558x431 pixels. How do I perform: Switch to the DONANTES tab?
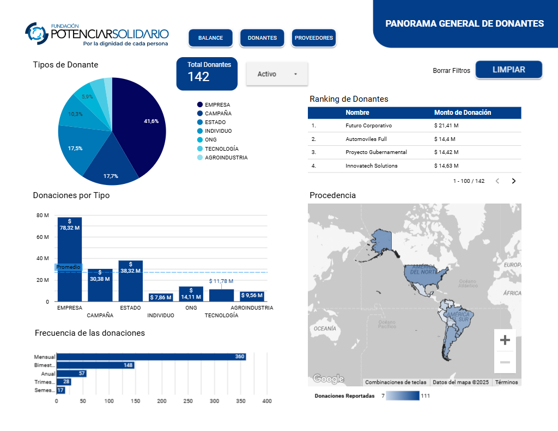[262, 38]
